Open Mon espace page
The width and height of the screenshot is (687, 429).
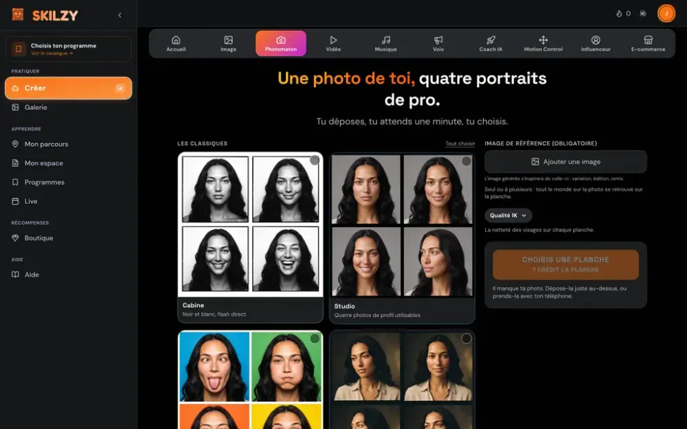68,163
